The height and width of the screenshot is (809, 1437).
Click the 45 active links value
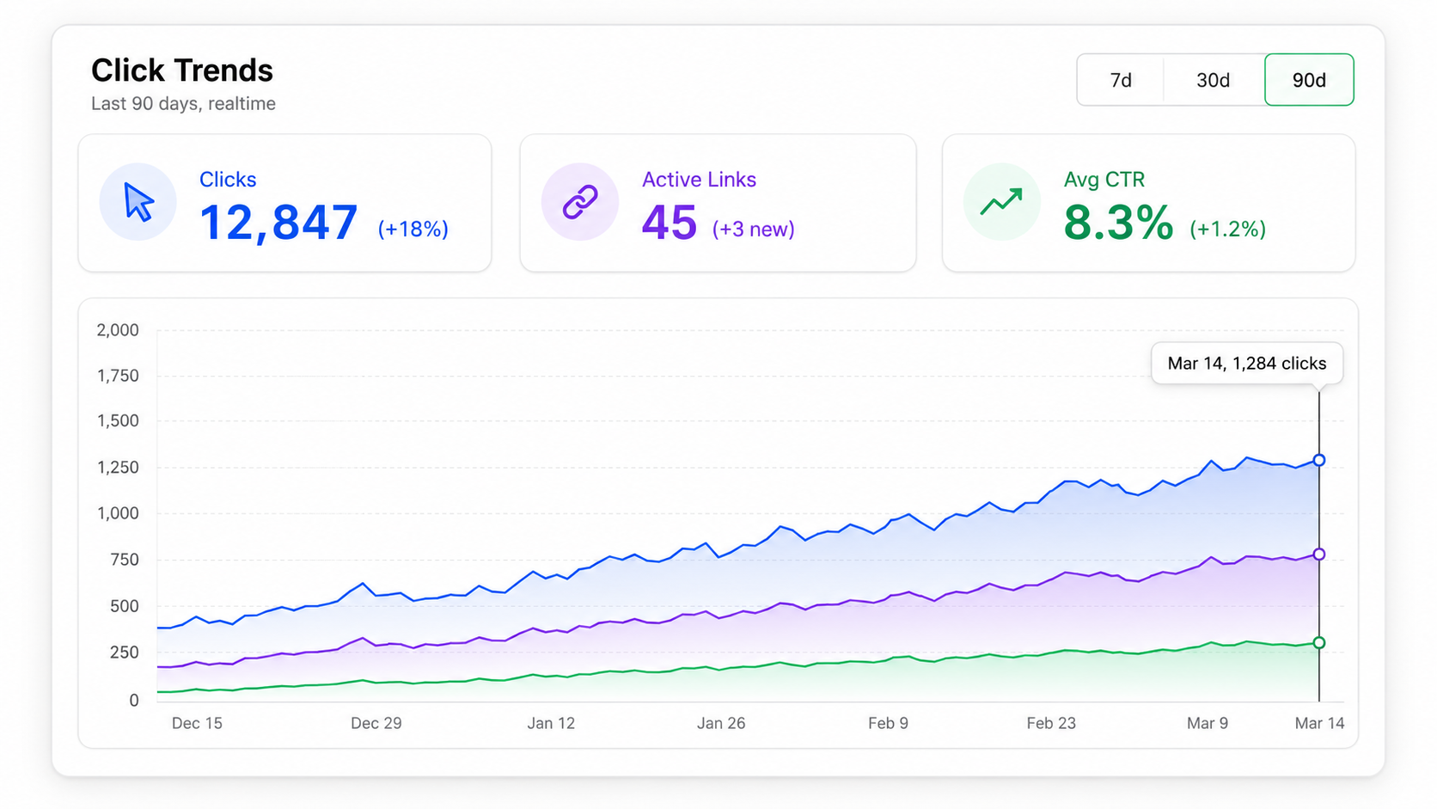point(669,223)
